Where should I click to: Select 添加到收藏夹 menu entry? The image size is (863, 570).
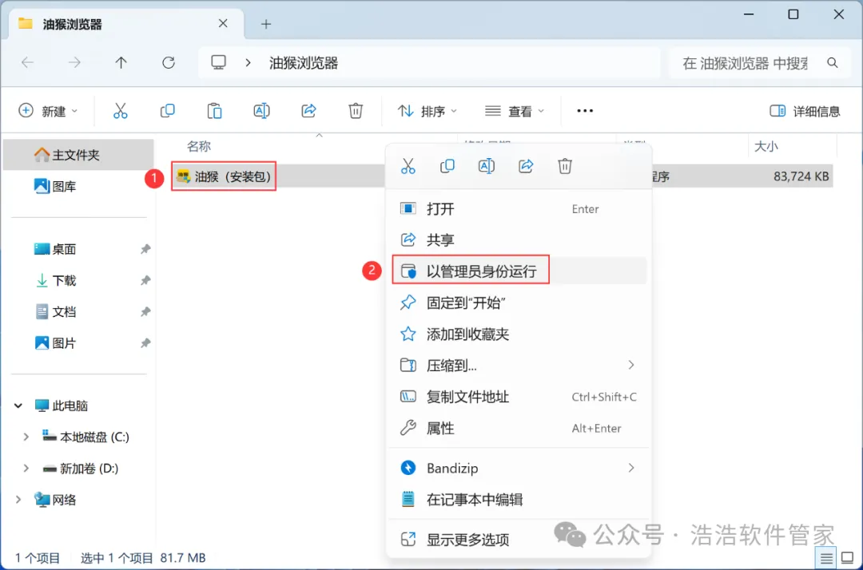(519, 334)
